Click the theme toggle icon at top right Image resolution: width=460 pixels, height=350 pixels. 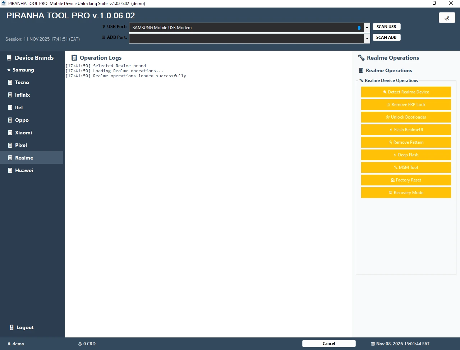point(447,18)
